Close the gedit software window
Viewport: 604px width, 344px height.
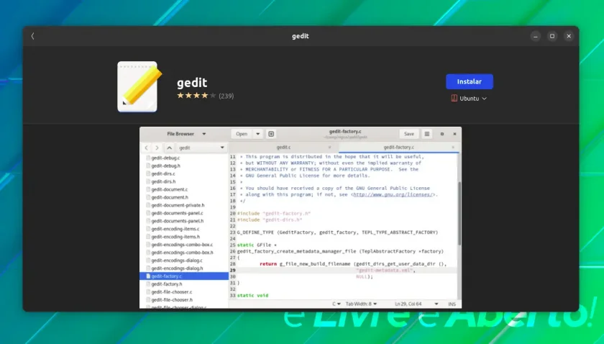pos(569,36)
